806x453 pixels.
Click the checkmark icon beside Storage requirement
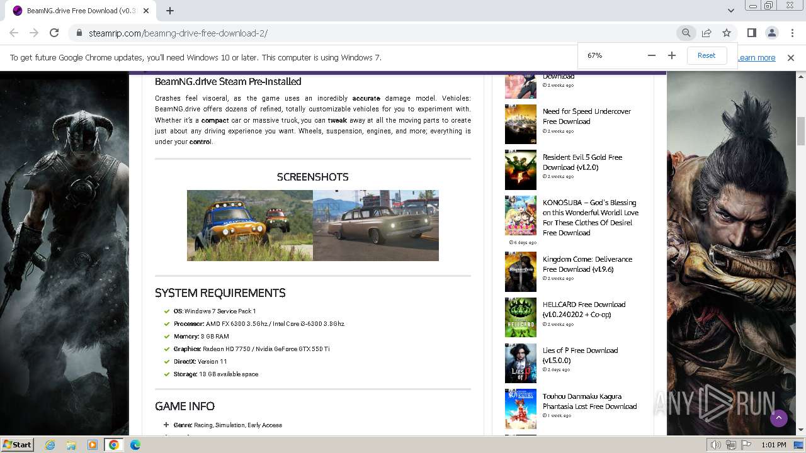point(167,374)
